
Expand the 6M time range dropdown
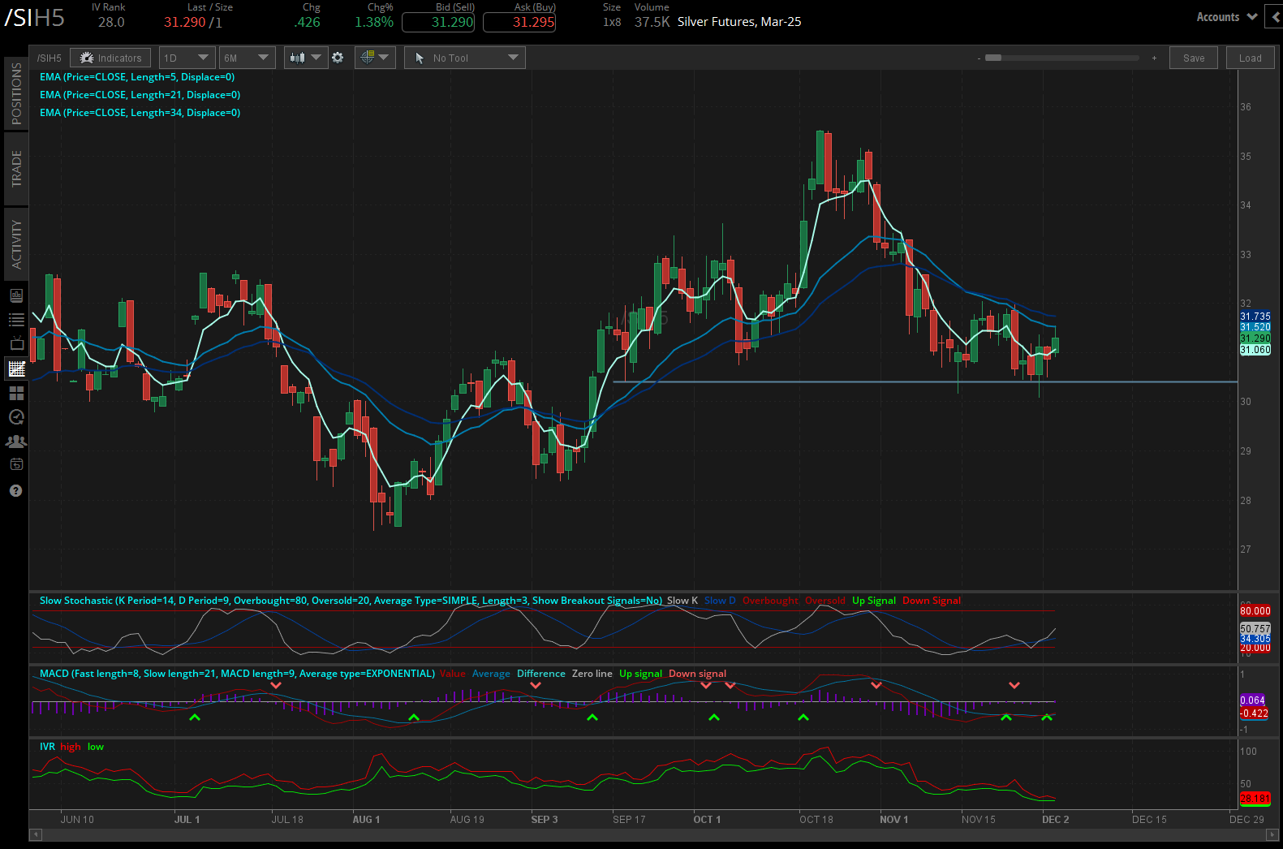click(x=247, y=58)
